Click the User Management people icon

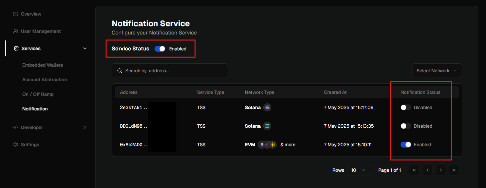15,31
